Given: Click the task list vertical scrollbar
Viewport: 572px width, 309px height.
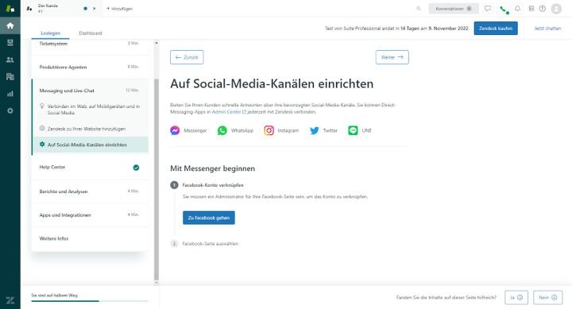Looking at the screenshot, I should [157, 180].
